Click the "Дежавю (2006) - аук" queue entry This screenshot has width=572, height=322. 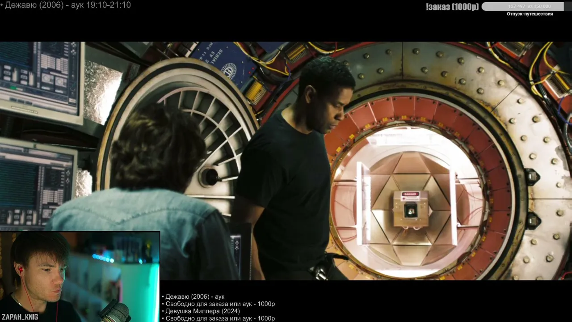click(195, 297)
